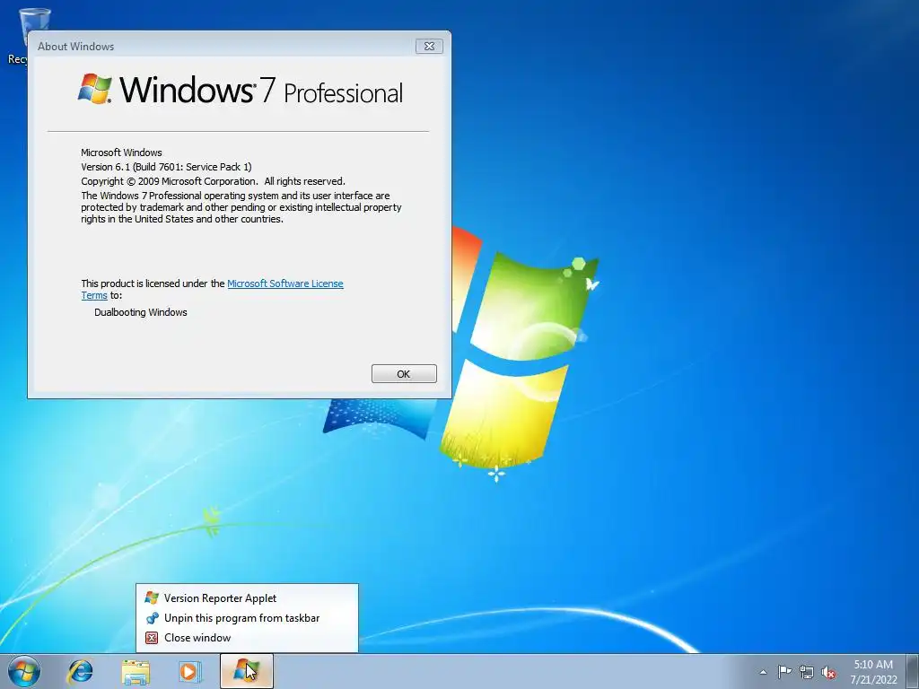This screenshot has height=689, width=919.
Task: Open Windows Explorer folder icon in taskbar
Action: 136,671
